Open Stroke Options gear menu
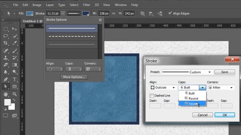 click(x=100, y=20)
